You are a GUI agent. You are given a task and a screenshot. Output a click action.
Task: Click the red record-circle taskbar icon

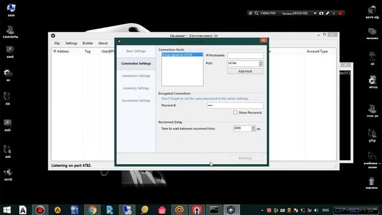click(40, 210)
